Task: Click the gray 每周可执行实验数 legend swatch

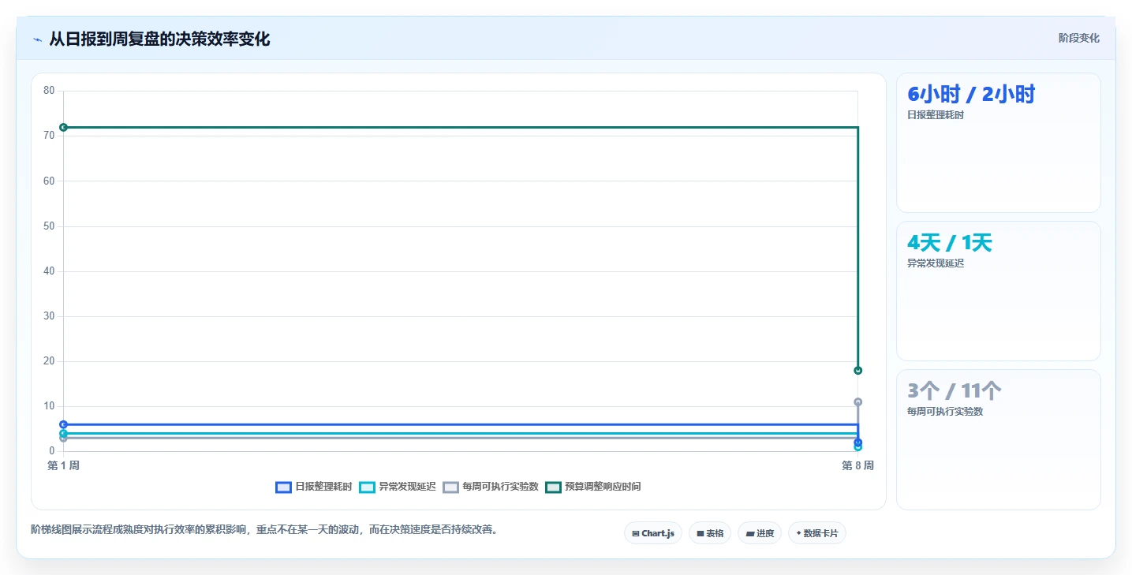Action: [451, 487]
